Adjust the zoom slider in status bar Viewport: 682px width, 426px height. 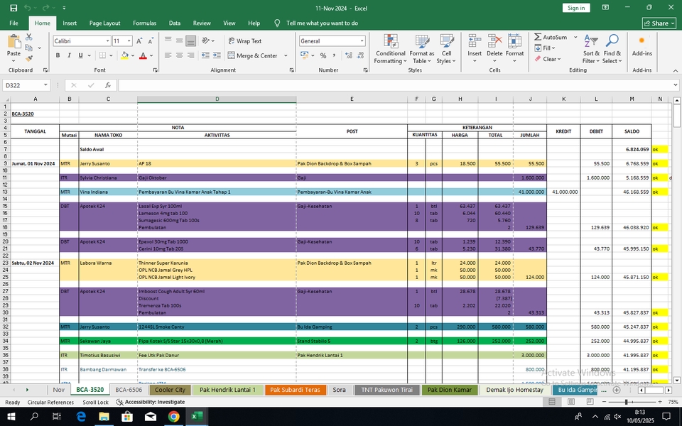(627, 402)
